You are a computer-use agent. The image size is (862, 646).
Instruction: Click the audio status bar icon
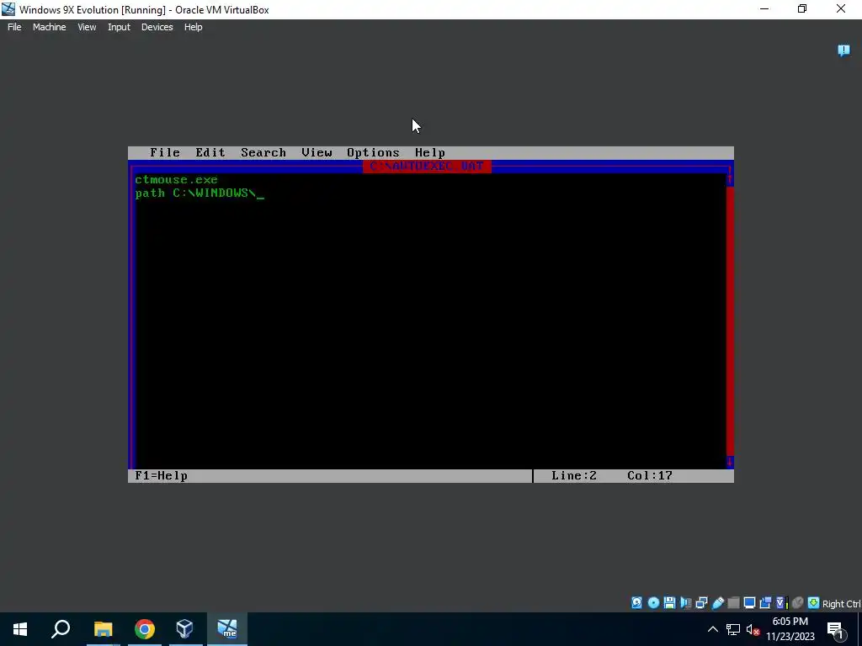tap(685, 603)
